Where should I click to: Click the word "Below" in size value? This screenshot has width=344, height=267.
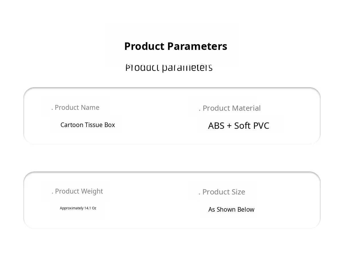[x=246, y=210]
